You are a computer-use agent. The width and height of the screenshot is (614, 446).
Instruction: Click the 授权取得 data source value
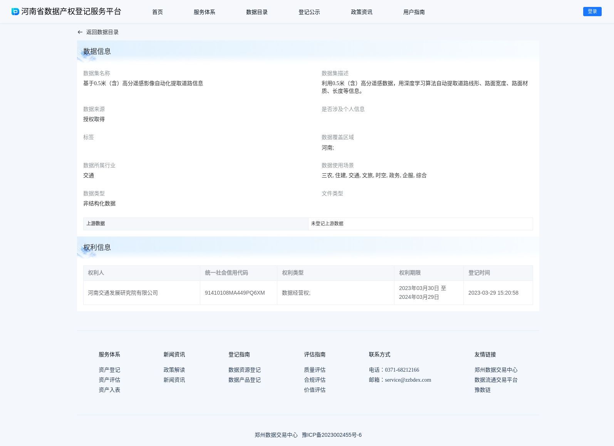coord(94,119)
